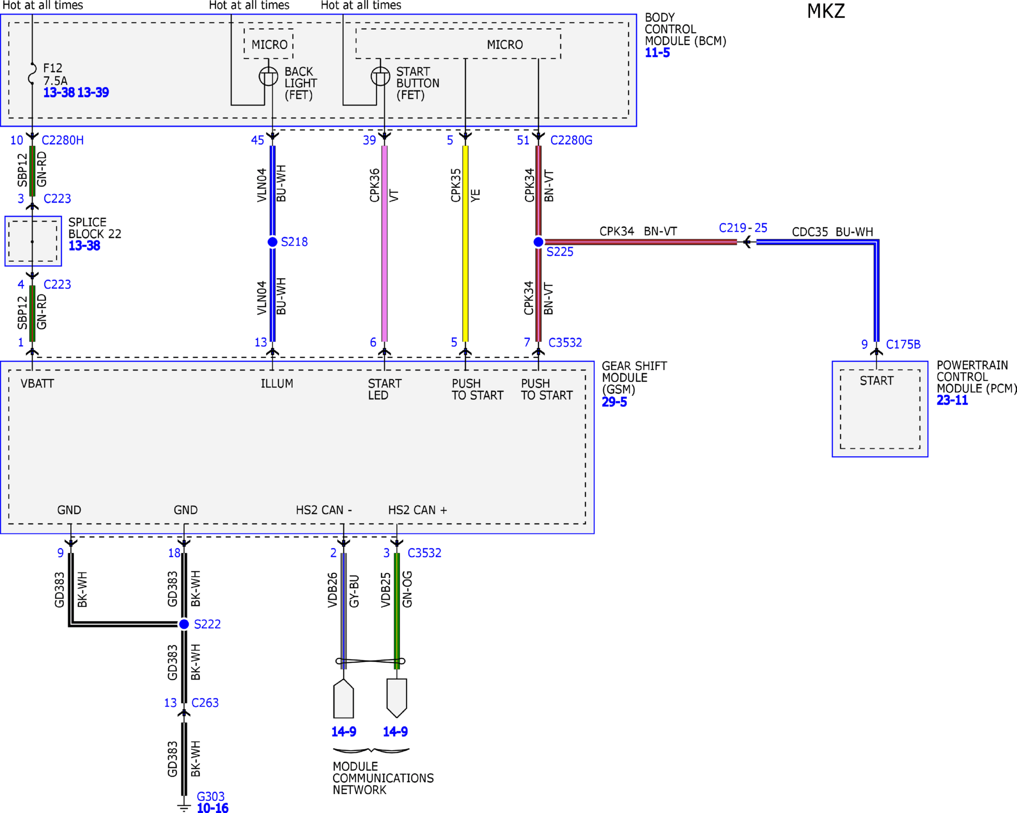Select the S218 splice dot
The image size is (1017, 813).
[x=272, y=242]
